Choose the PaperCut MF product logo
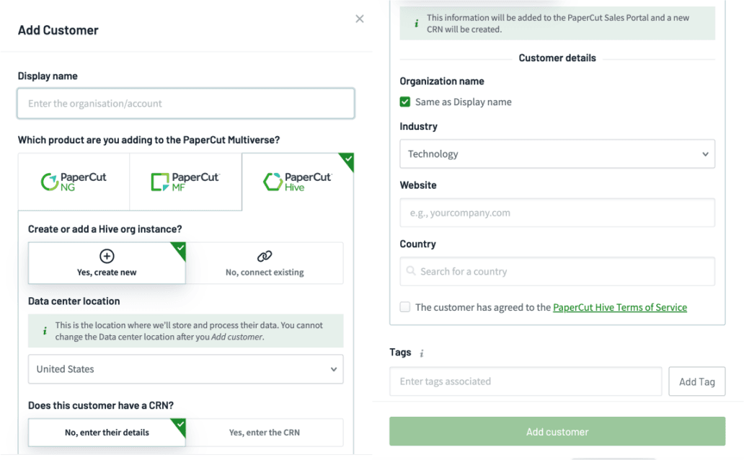Screen dimensions: 744x460 coord(185,182)
